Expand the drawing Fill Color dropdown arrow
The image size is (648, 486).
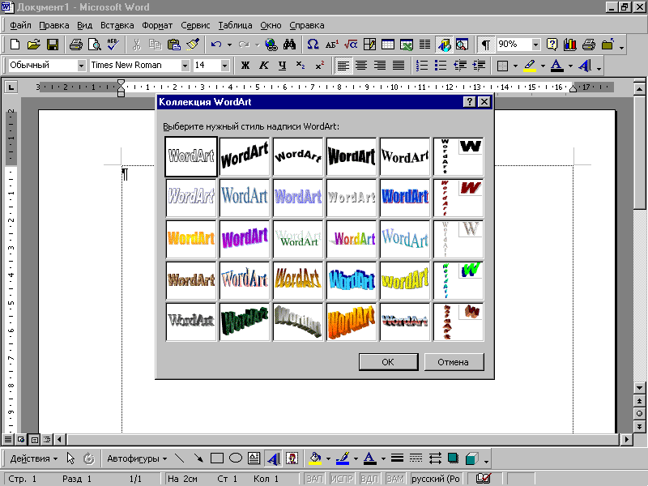coord(328,458)
